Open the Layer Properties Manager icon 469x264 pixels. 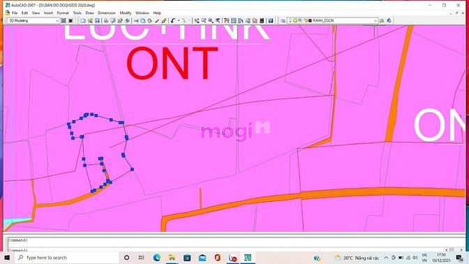(283, 21)
